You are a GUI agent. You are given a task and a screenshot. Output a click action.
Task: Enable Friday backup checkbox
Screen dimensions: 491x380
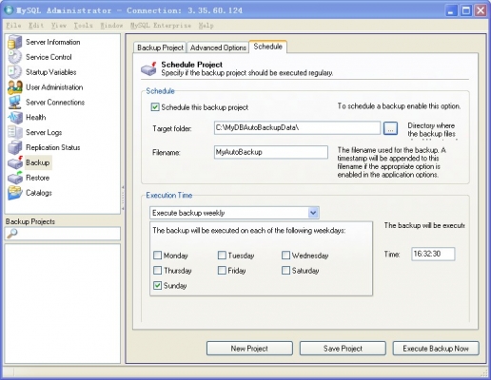point(222,271)
